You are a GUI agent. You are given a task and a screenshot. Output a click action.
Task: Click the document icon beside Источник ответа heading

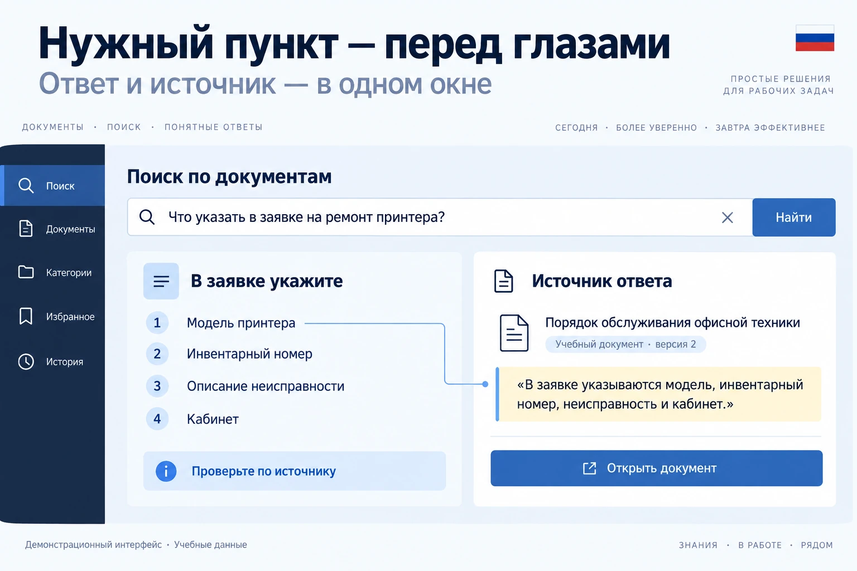click(504, 281)
